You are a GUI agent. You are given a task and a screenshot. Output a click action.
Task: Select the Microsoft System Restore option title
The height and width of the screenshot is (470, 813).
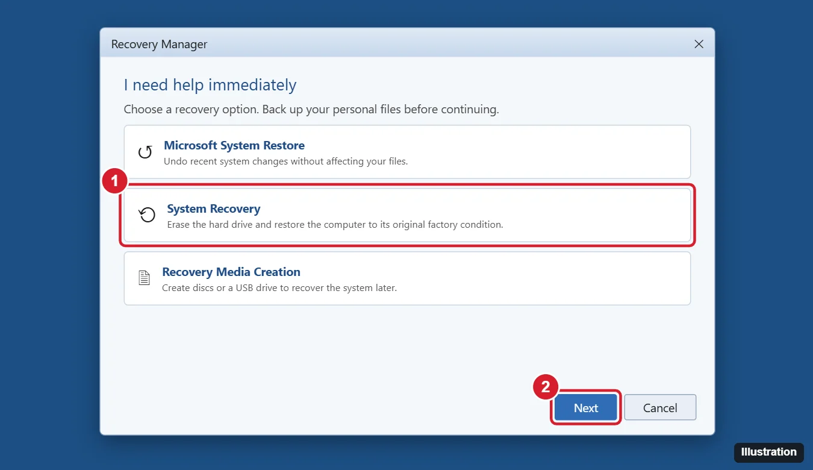[234, 145]
